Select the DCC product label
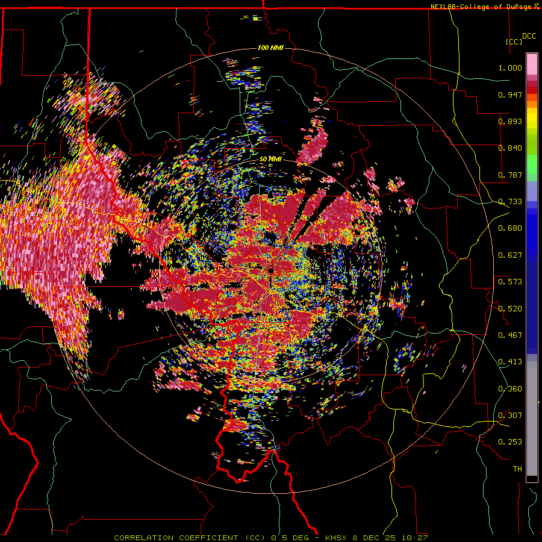 529,36
